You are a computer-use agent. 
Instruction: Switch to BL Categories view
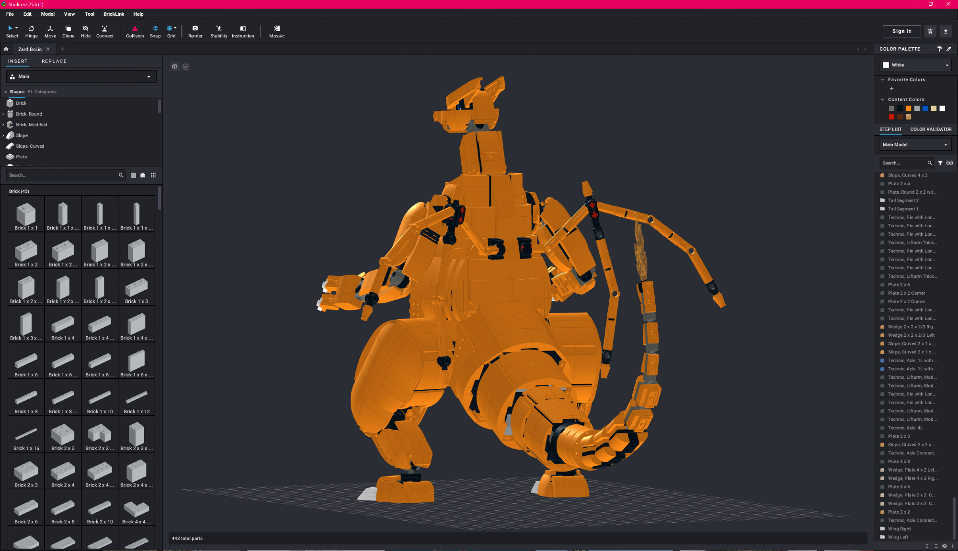click(42, 92)
